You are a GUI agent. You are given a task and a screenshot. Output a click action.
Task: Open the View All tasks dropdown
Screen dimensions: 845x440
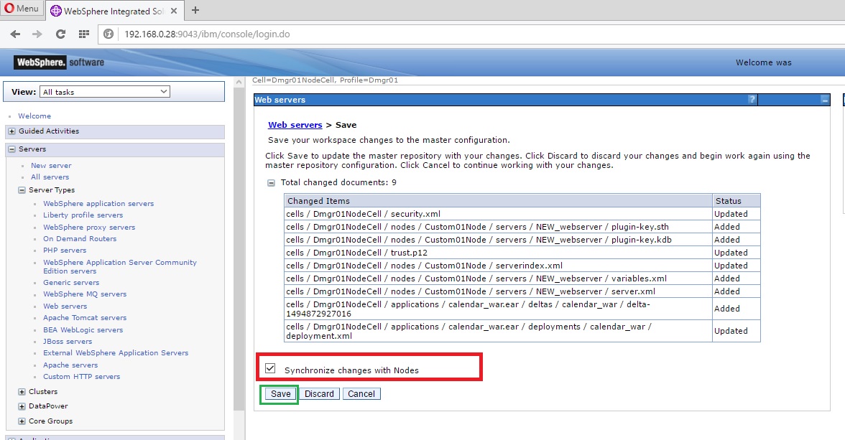(x=105, y=91)
